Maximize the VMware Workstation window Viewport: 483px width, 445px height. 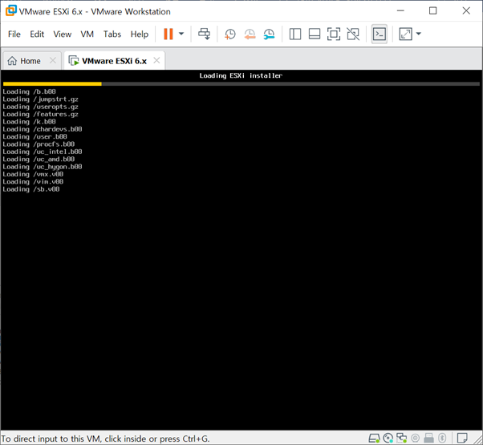tap(432, 10)
